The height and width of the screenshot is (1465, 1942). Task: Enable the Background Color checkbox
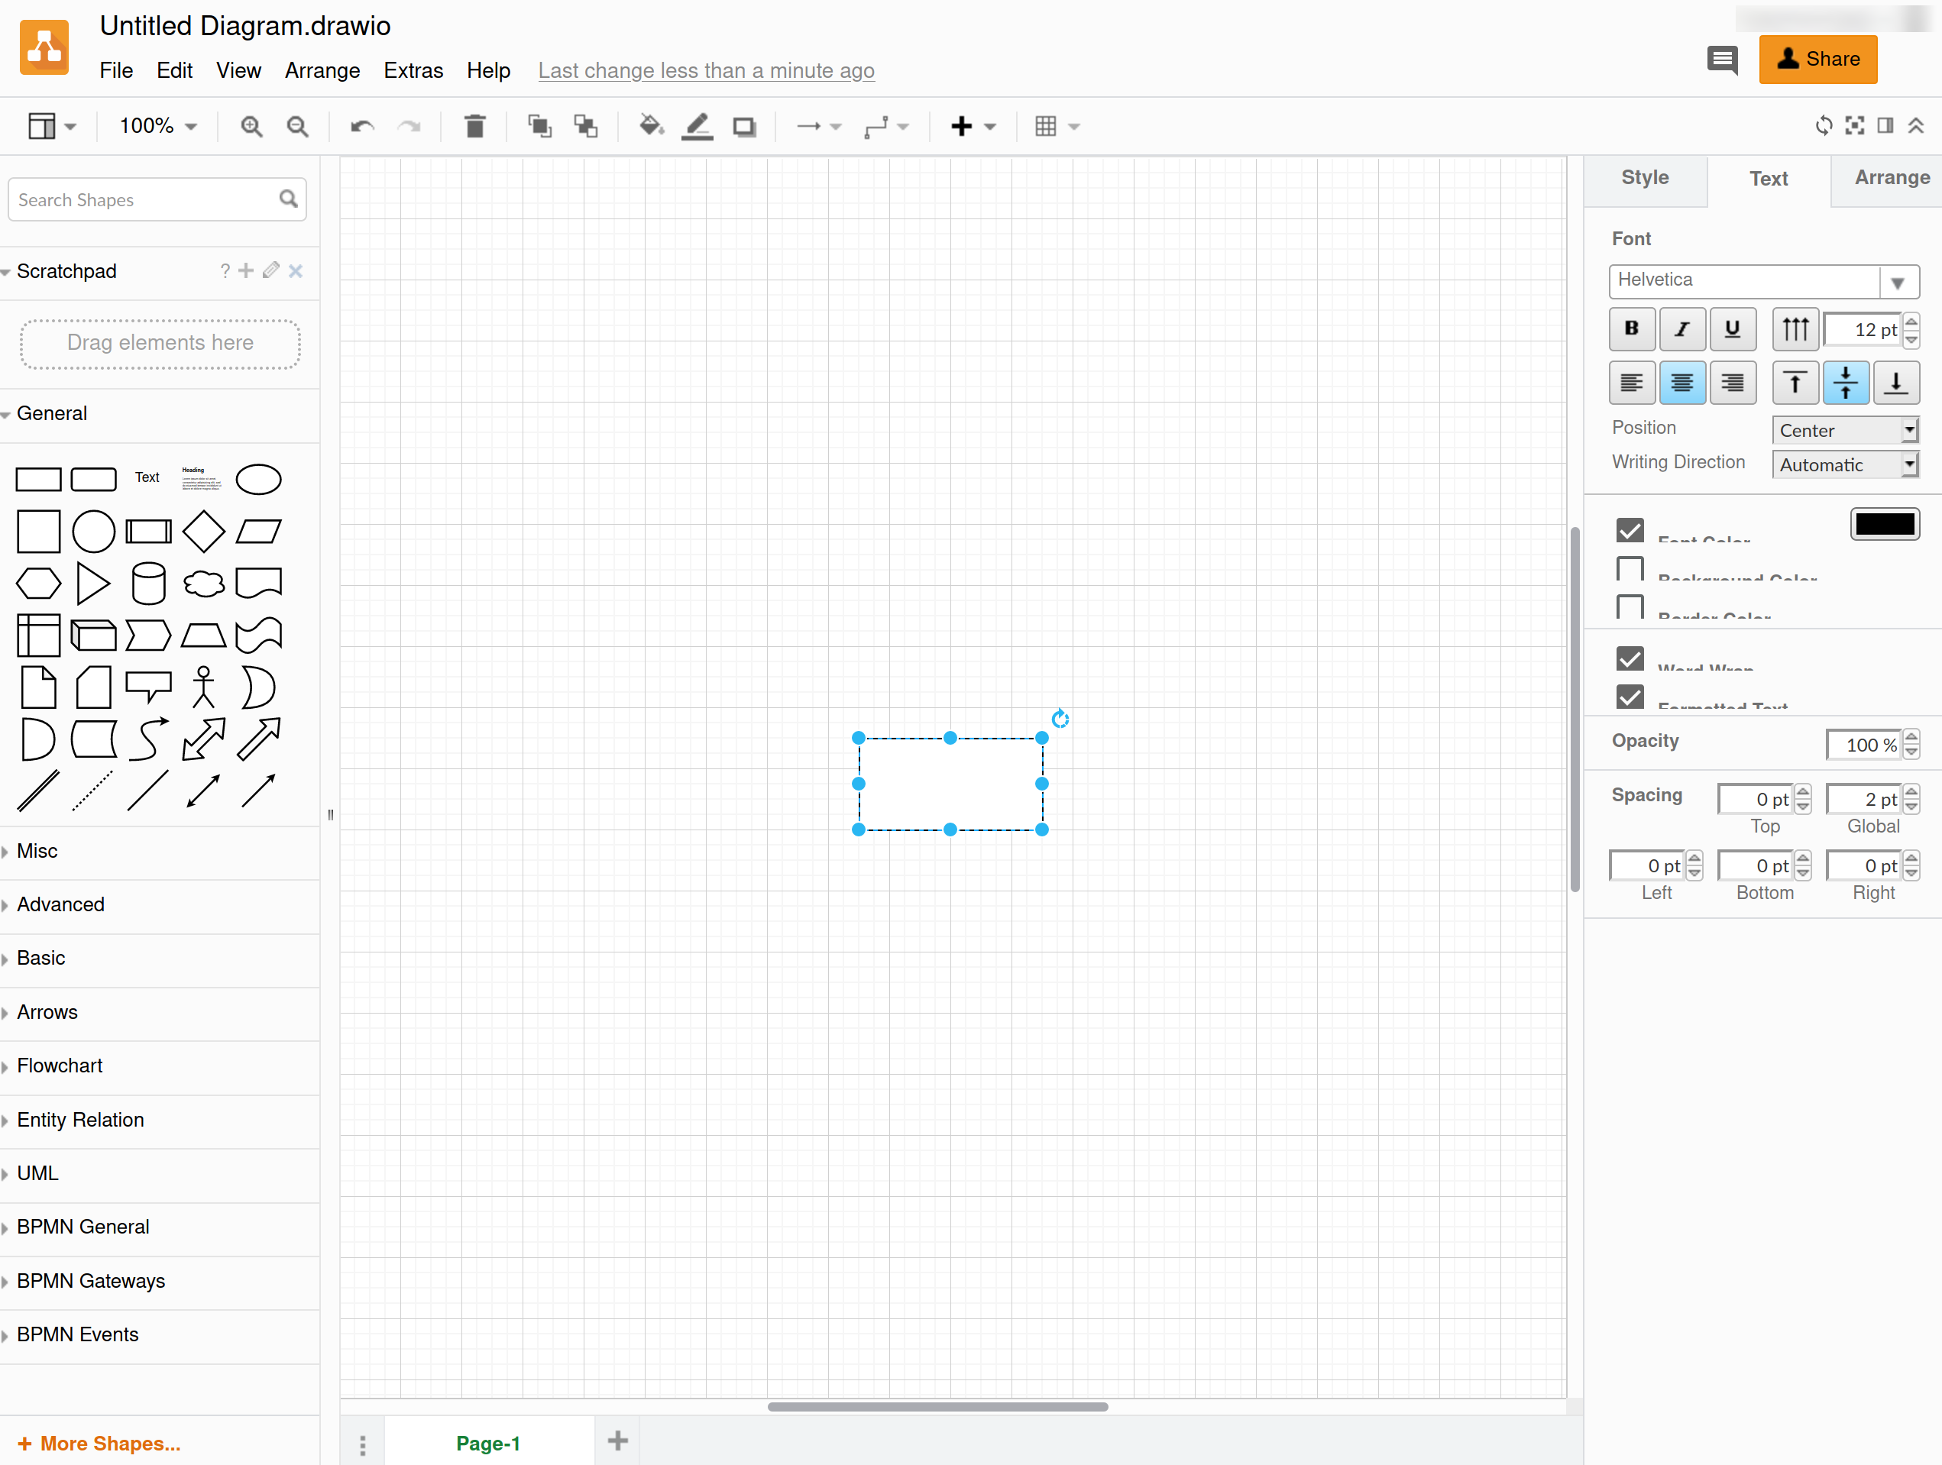tap(1630, 569)
